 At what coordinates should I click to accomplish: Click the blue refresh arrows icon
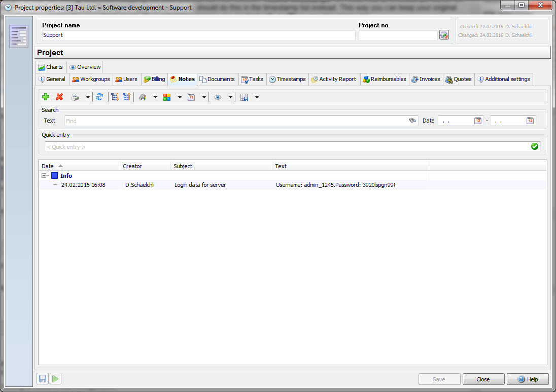point(99,97)
